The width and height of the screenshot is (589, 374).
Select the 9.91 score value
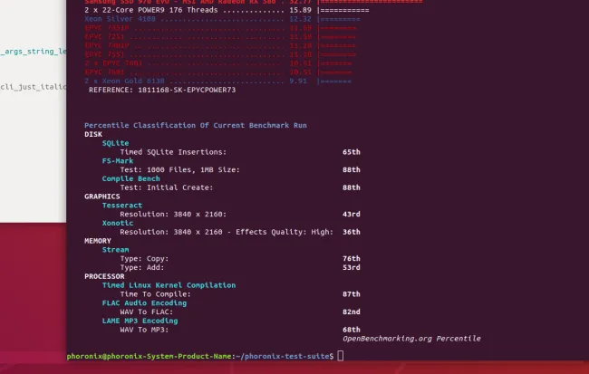pyautogui.click(x=298, y=82)
